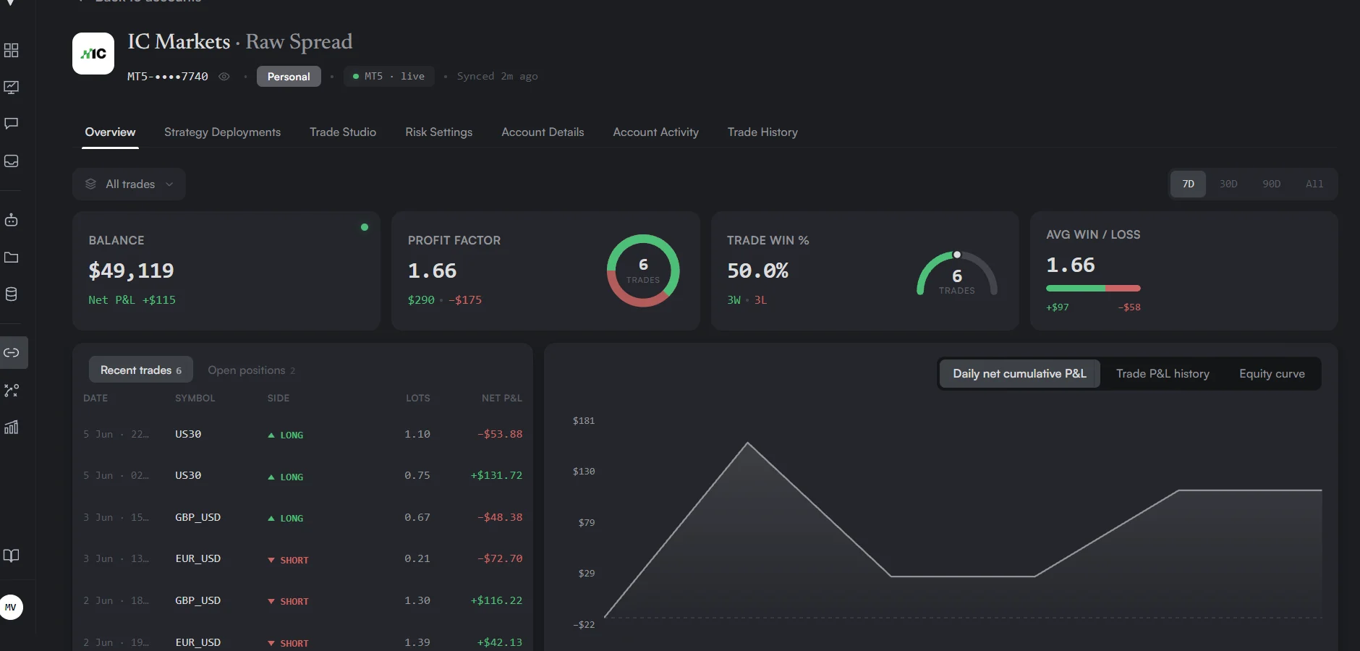Expand the All trades filter dropdown
Viewport: 1360px width, 651px height.
[129, 184]
